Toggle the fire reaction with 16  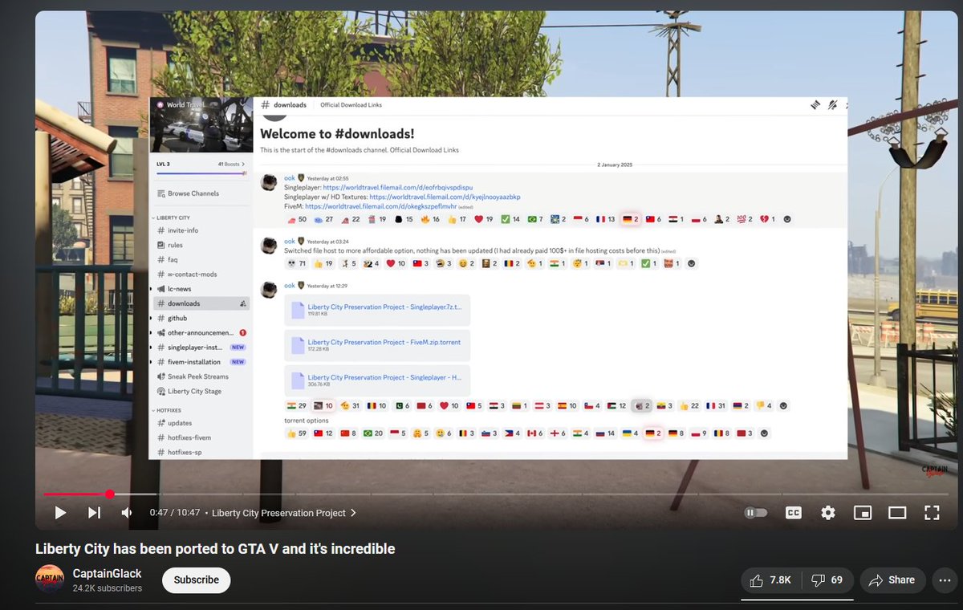point(431,219)
